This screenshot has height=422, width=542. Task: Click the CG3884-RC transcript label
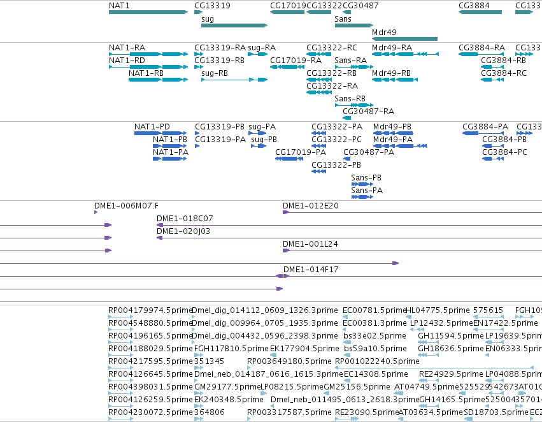pos(504,73)
